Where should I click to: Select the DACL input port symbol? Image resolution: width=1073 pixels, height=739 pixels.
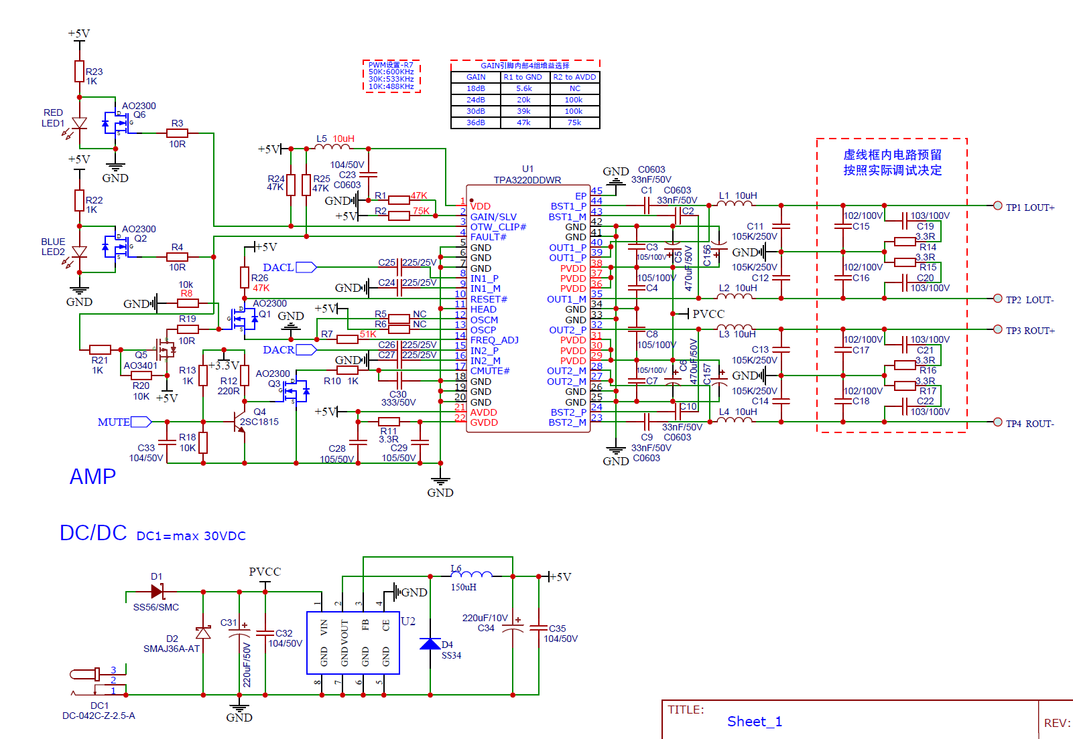pyautogui.click(x=306, y=267)
